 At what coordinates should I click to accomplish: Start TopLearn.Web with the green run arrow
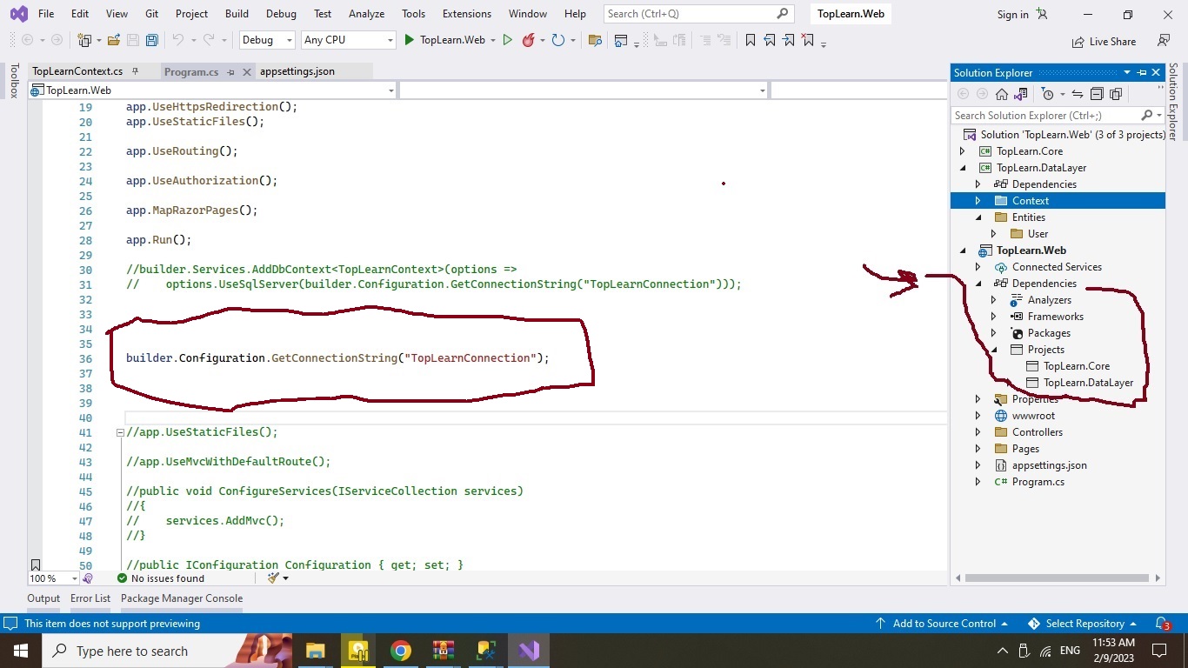410,40
